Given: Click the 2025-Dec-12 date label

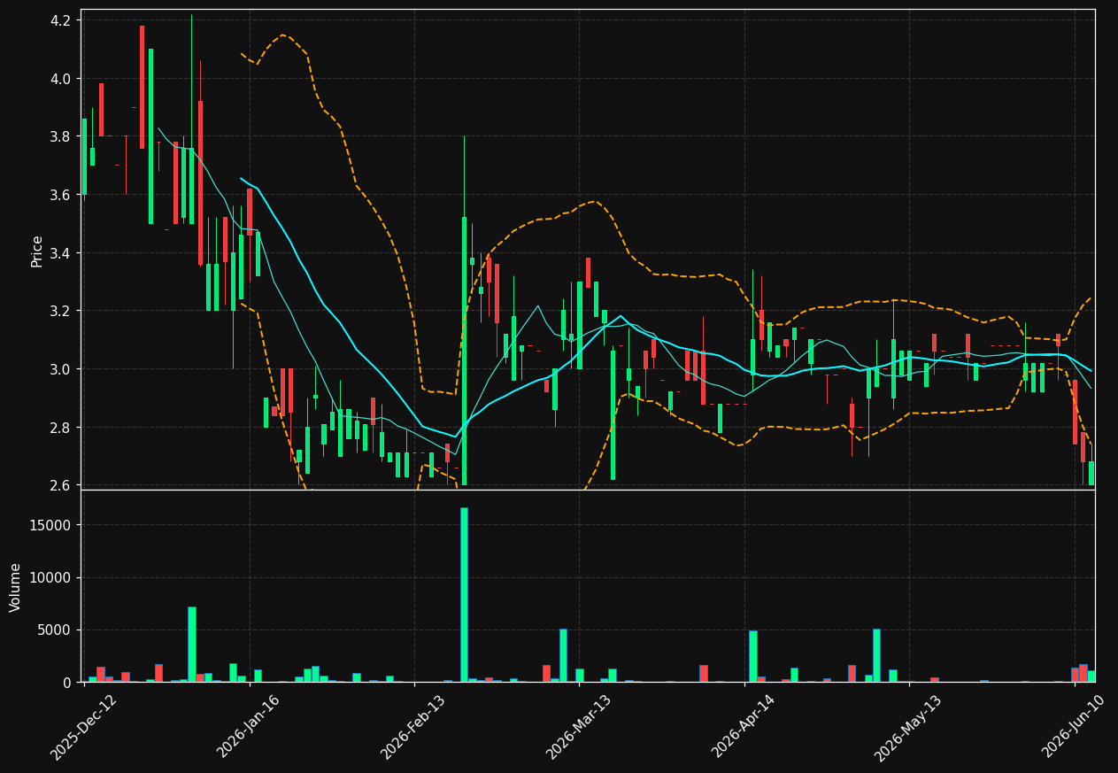Looking at the screenshot, I should tap(83, 727).
